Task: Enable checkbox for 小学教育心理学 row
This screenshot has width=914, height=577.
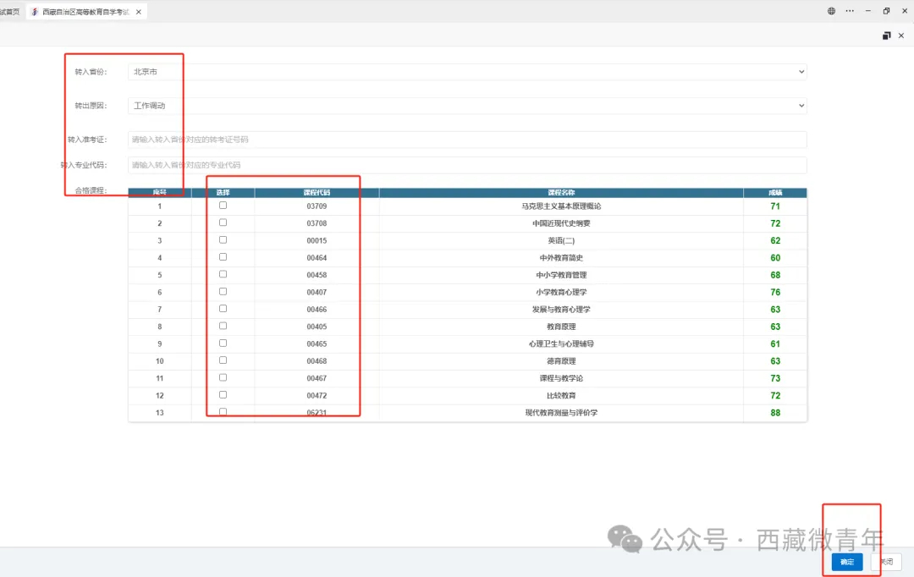Action: tap(223, 292)
